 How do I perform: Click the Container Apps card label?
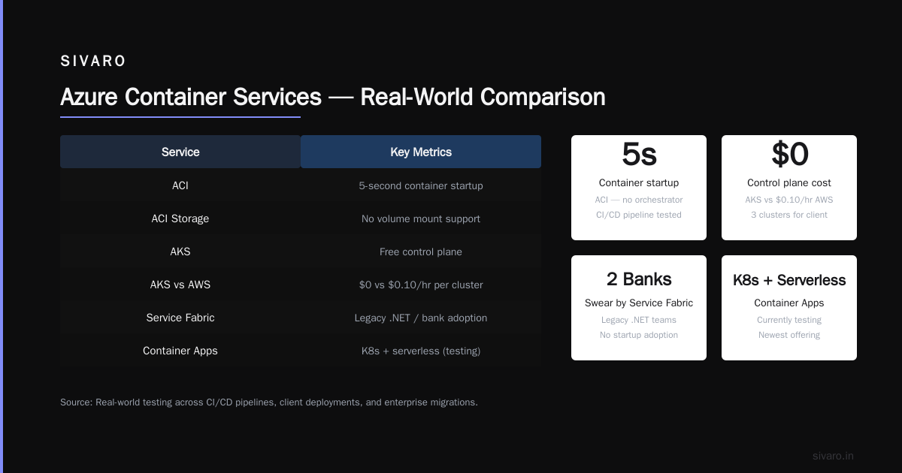point(789,303)
